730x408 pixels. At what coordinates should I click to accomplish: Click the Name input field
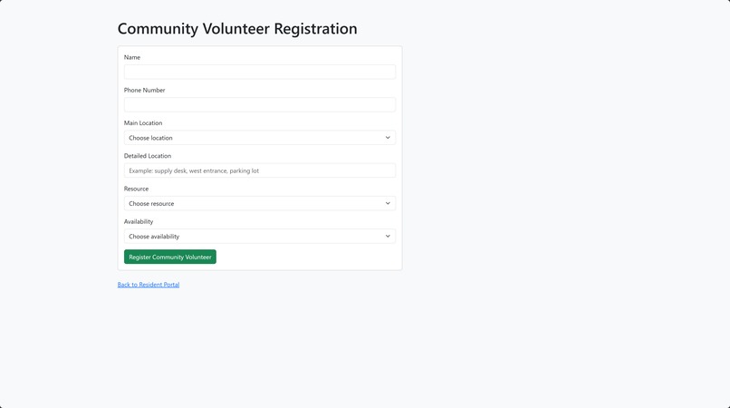click(260, 72)
